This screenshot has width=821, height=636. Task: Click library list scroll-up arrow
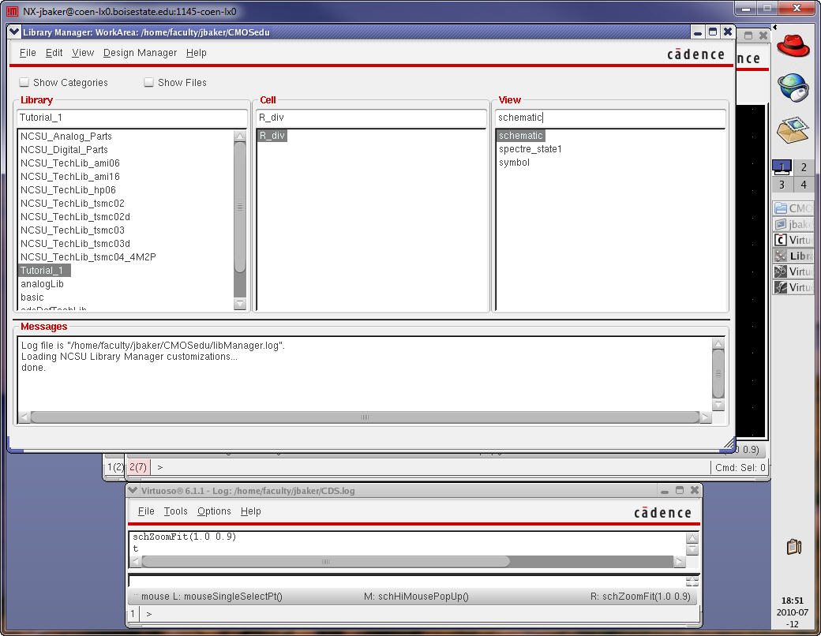(x=240, y=136)
